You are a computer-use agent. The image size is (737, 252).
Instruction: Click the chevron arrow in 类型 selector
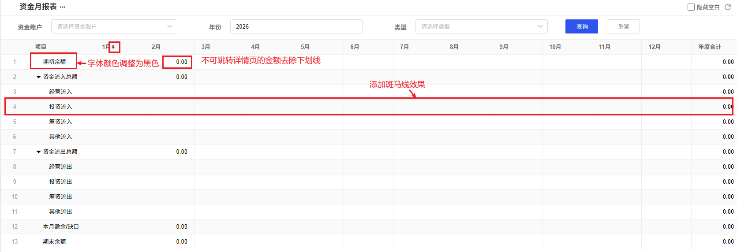(540, 26)
